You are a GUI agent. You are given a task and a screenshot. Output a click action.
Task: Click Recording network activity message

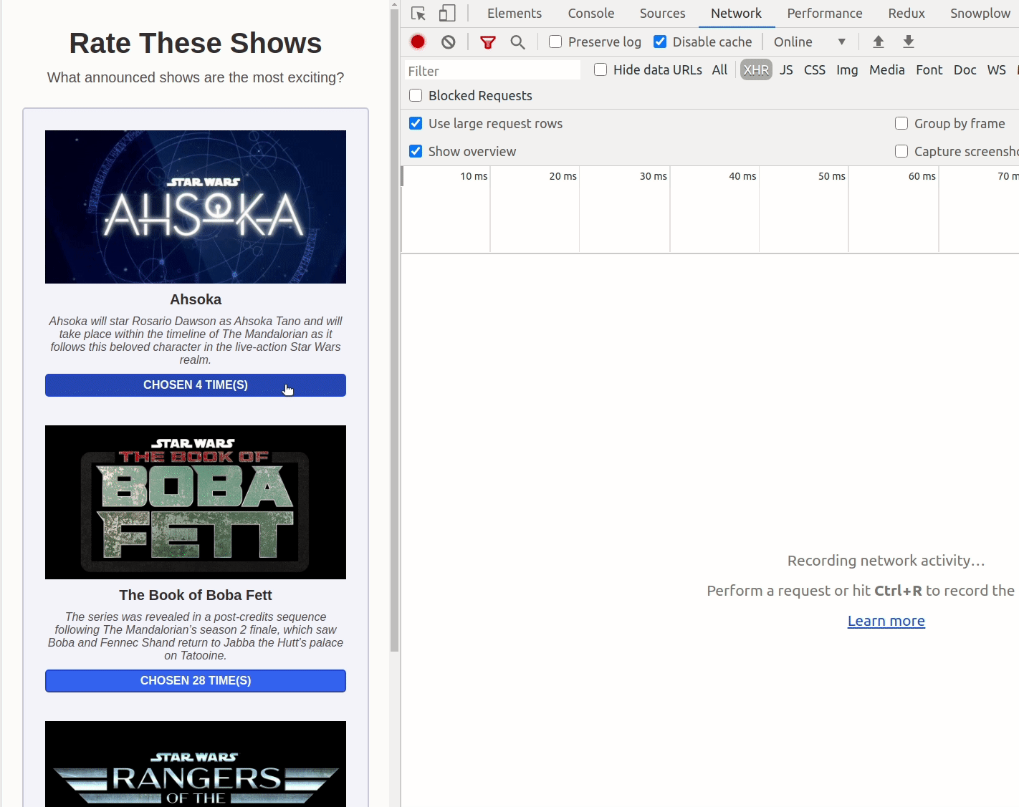click(x=886, y=561)
